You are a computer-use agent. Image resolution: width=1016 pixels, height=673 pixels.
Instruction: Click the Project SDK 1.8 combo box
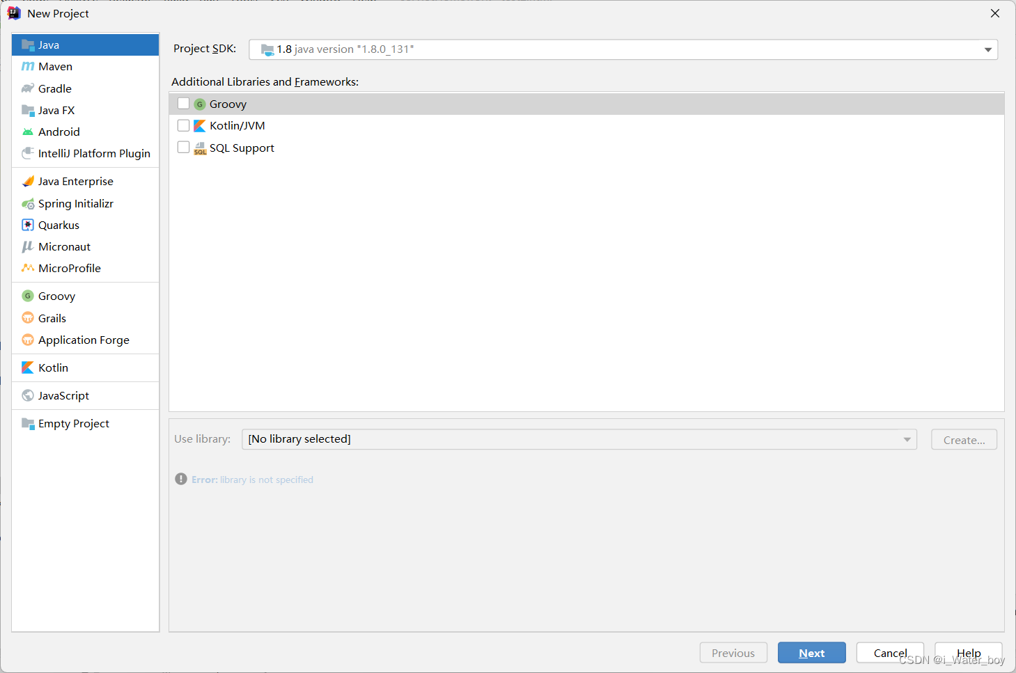tap(623, 49)
